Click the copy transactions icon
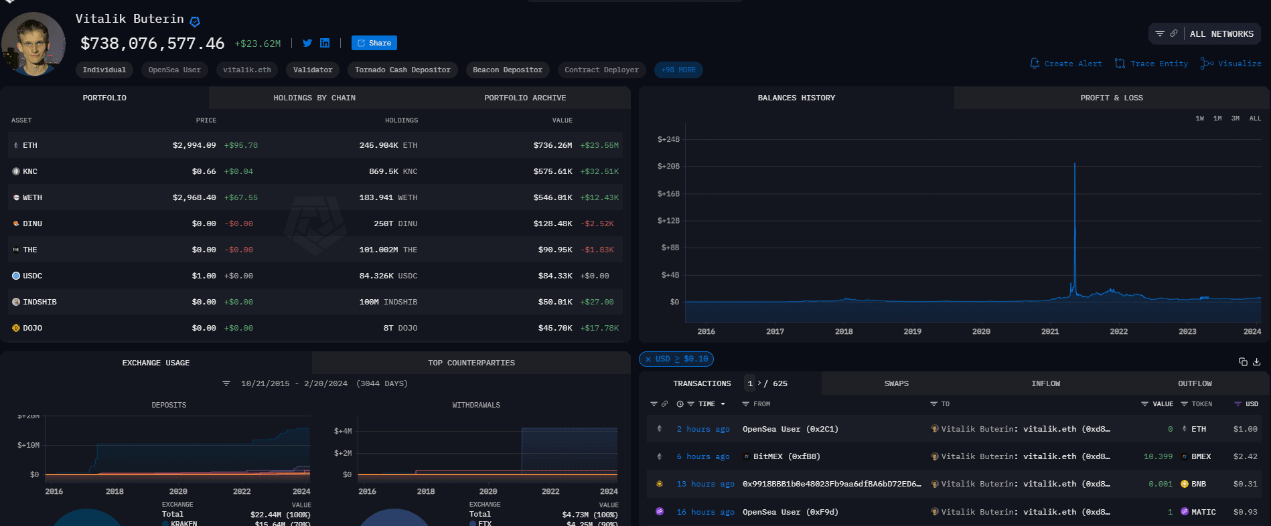The width and height of the screenshot is (1271, 526). (1243, 362)
